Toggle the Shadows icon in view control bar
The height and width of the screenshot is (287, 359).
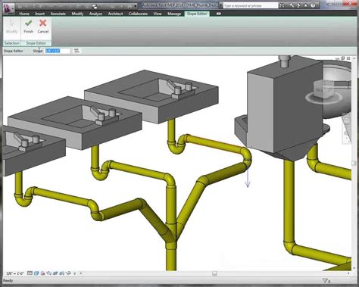pyautogui.click(x=49, y=273)
